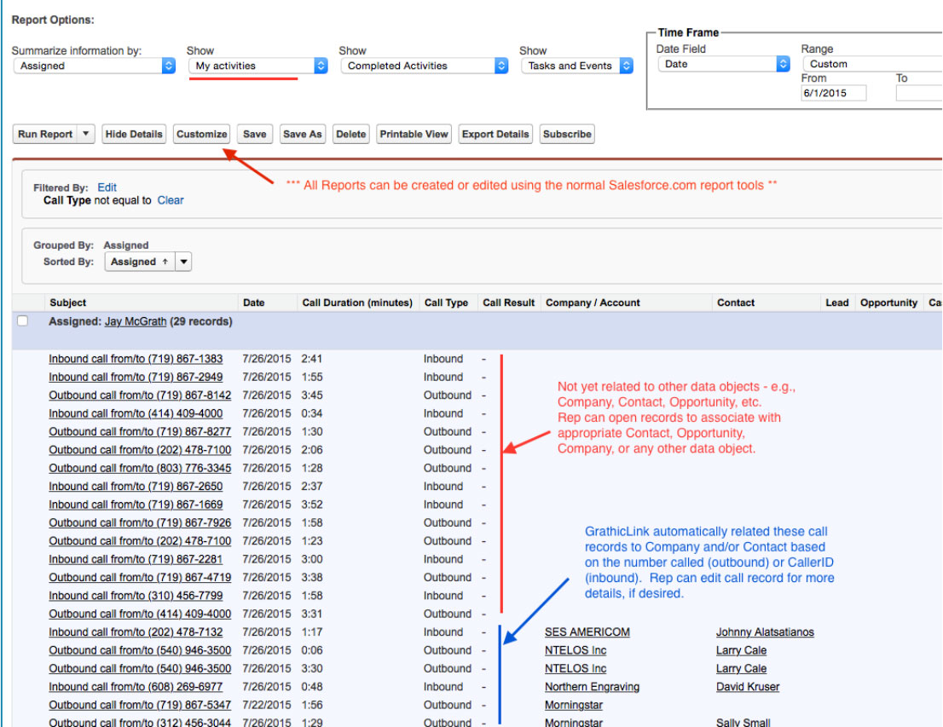Open the Date Field dropdown

tap(723, 64)
